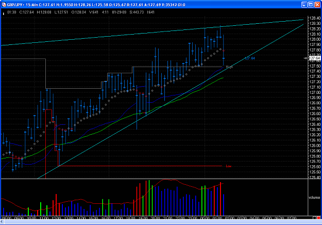Click the 'S:443.73' value in the data bar
The image size is (322, 225).
click(x=137, y=12)
